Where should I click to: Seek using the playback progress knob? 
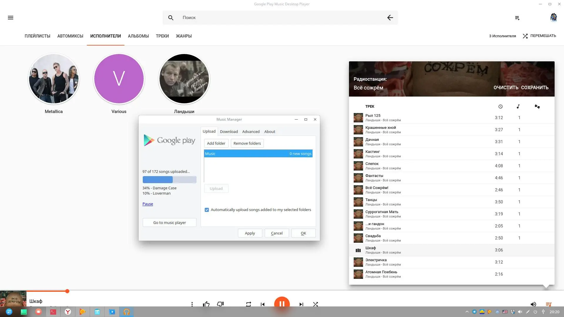[x=67, y=291]
